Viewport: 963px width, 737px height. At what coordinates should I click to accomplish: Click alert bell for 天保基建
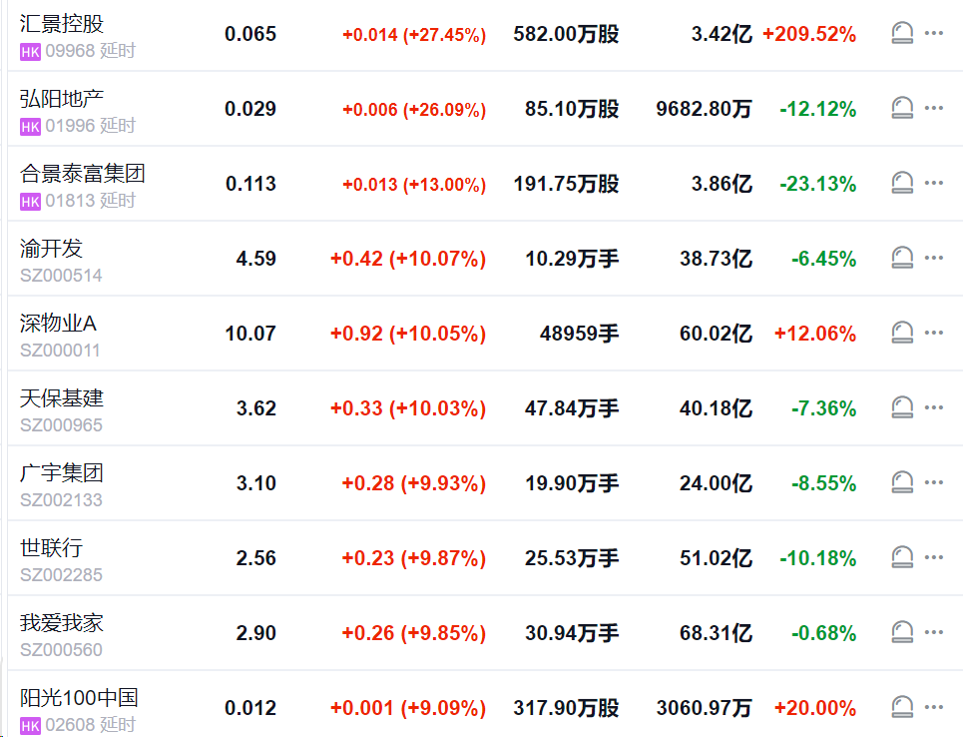(x=901, y=407)
